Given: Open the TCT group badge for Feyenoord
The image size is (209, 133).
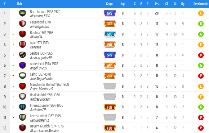Looking at the screenshot, I should click(x=110, y=24).
